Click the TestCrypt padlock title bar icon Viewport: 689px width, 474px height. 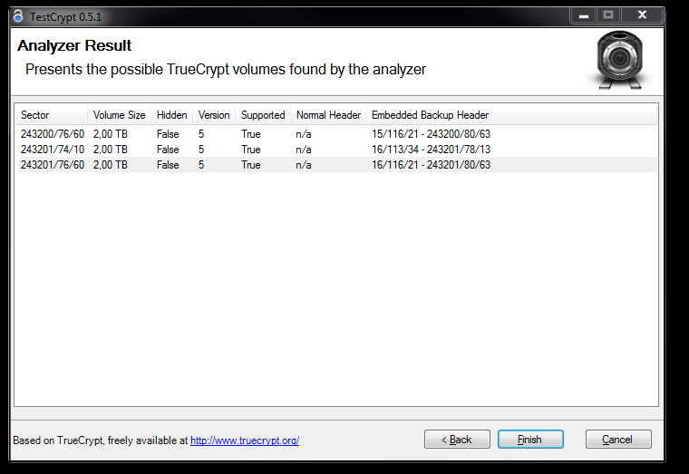pos(18,16)
